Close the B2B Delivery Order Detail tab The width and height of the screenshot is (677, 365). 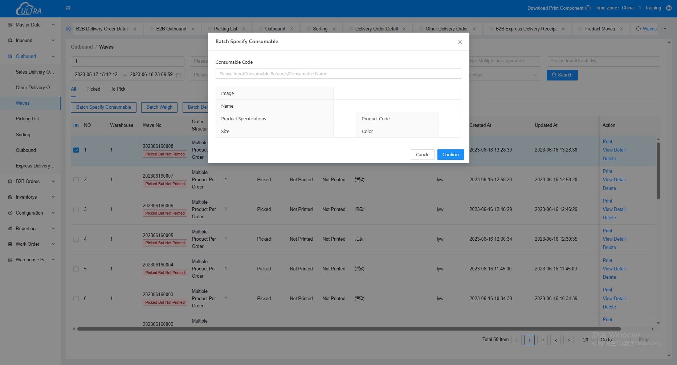[x=135, y=29]
